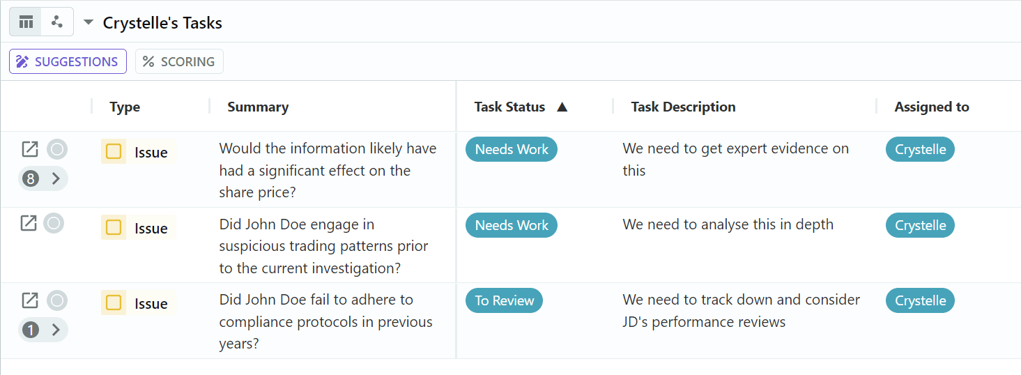Expand the Crystelle's Tasks dropdown arrow
This screenshot has height=375, width=1021.
[88, 22]
